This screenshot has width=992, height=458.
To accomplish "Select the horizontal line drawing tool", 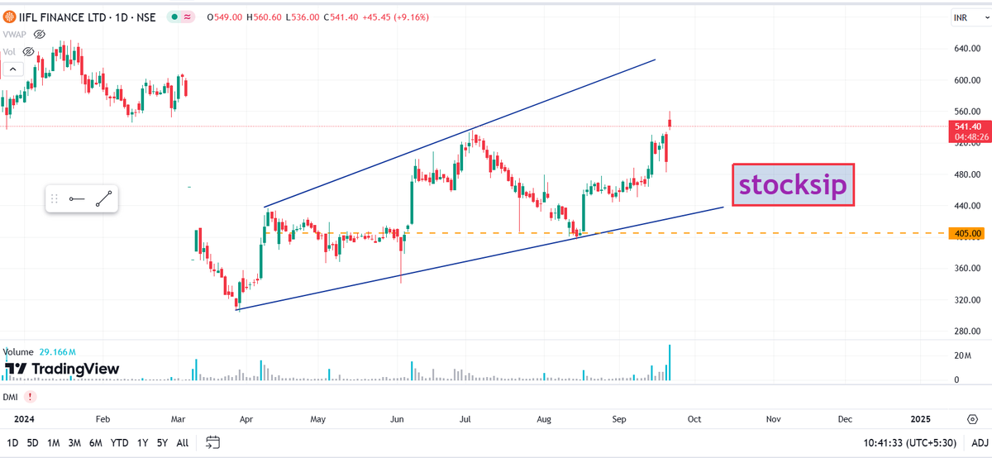I will click(x=77, y=198).
